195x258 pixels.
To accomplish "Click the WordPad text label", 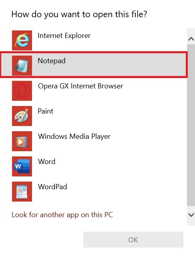I will pyautogui.click(x=52, y=187).
